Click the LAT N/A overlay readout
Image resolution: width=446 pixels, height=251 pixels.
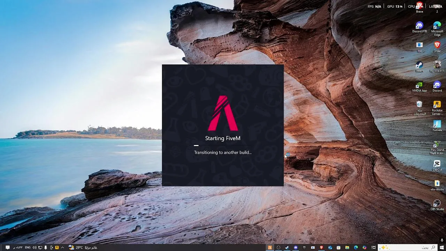436,6
